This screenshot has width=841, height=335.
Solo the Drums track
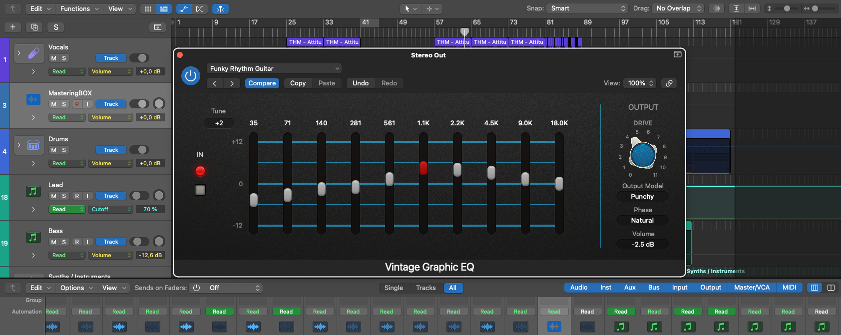(x=64, y=150)
